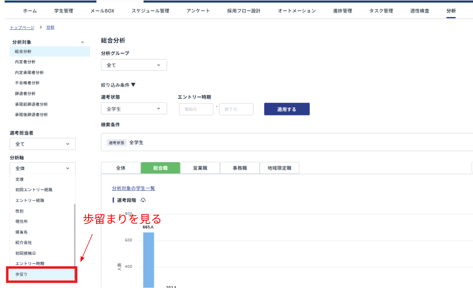
Task: Click the 適用する button
Action: (286, 109)
